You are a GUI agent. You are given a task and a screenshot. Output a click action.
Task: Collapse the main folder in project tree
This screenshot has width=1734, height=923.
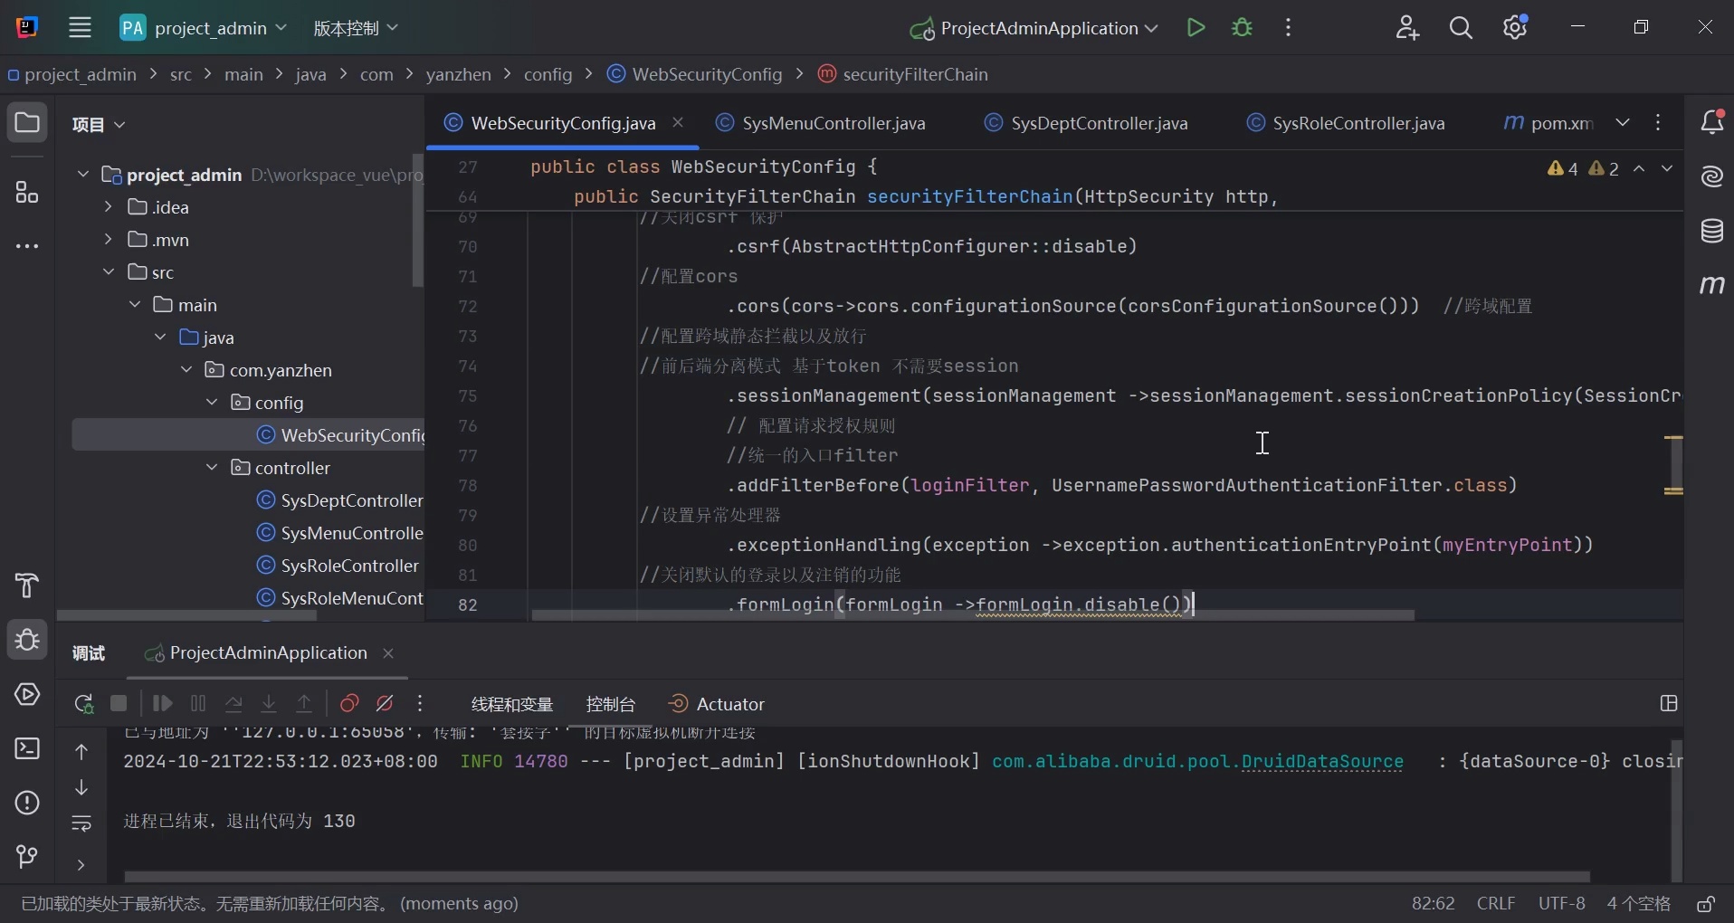[x=134, y=305]
